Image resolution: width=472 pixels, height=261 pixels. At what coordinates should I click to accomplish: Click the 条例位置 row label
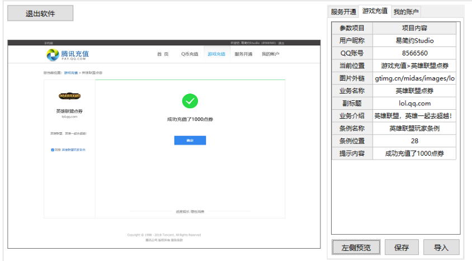(352, 141)
